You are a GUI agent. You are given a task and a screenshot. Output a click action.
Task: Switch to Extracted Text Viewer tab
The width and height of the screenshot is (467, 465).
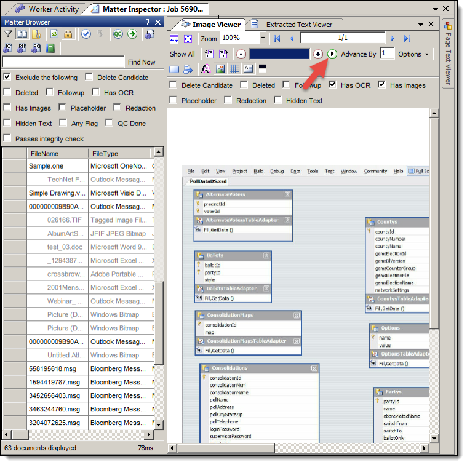(x=295, y=25)
